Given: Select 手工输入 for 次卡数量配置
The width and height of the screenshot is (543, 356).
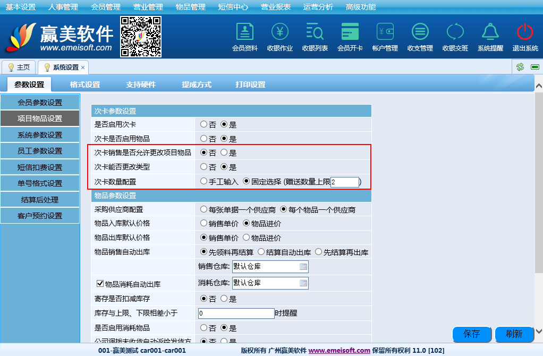Looking at the screenshot, I should pyautogui.click(x=203, y=181).
